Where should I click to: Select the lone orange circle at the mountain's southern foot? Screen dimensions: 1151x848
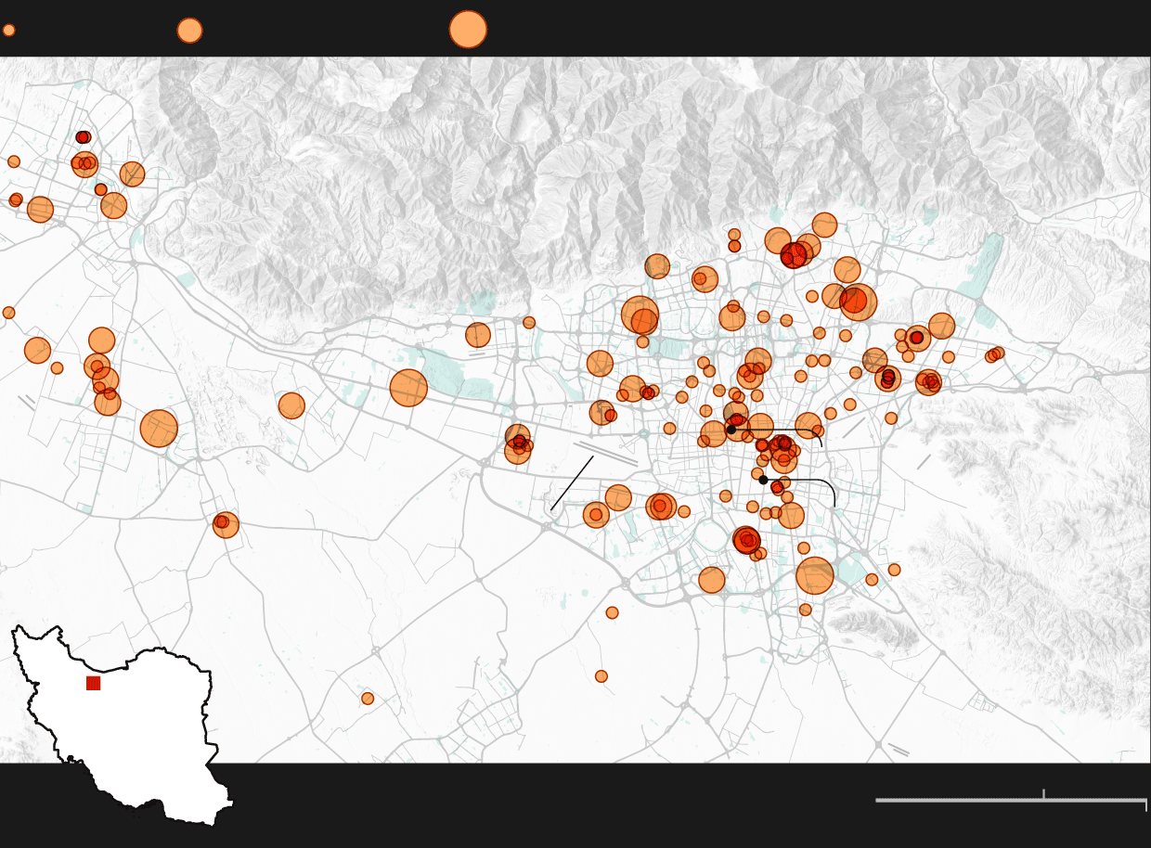pyautogui.click(x=478, y=335)
